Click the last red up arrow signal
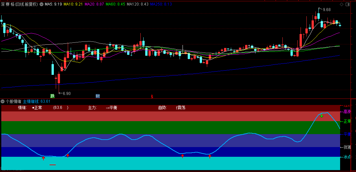This screenshot has height=172, width=356. click(210, 156)
